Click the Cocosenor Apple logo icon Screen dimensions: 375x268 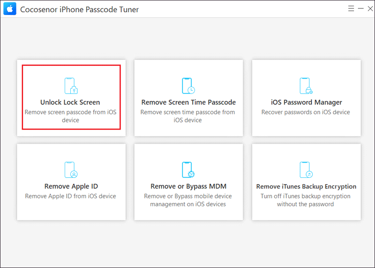click(x=10, y=9)
